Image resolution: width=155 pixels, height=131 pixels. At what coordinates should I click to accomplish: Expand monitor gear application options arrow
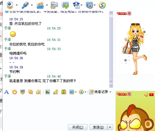coord(95,5)
